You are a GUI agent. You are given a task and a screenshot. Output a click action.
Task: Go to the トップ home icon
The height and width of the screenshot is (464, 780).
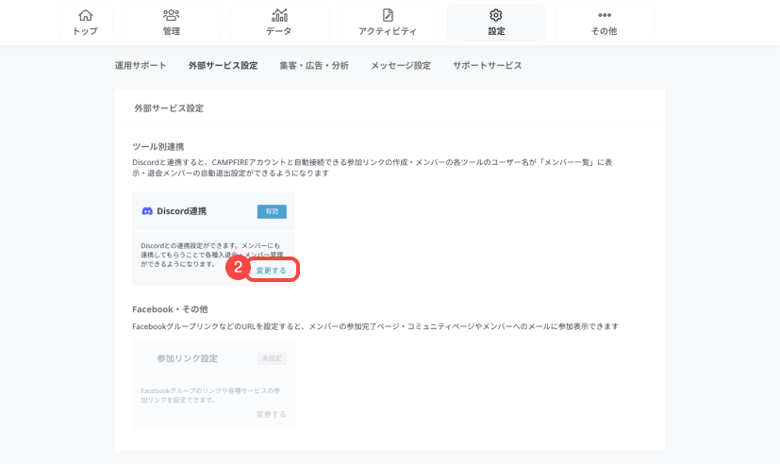pos(85,15)
